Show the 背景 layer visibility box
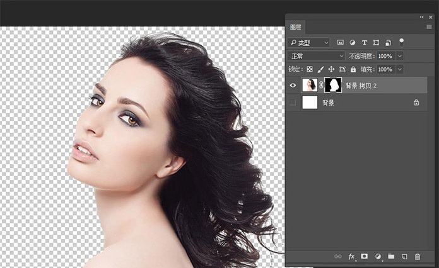This screenshot has height=268, width=439. pos(293,103)
